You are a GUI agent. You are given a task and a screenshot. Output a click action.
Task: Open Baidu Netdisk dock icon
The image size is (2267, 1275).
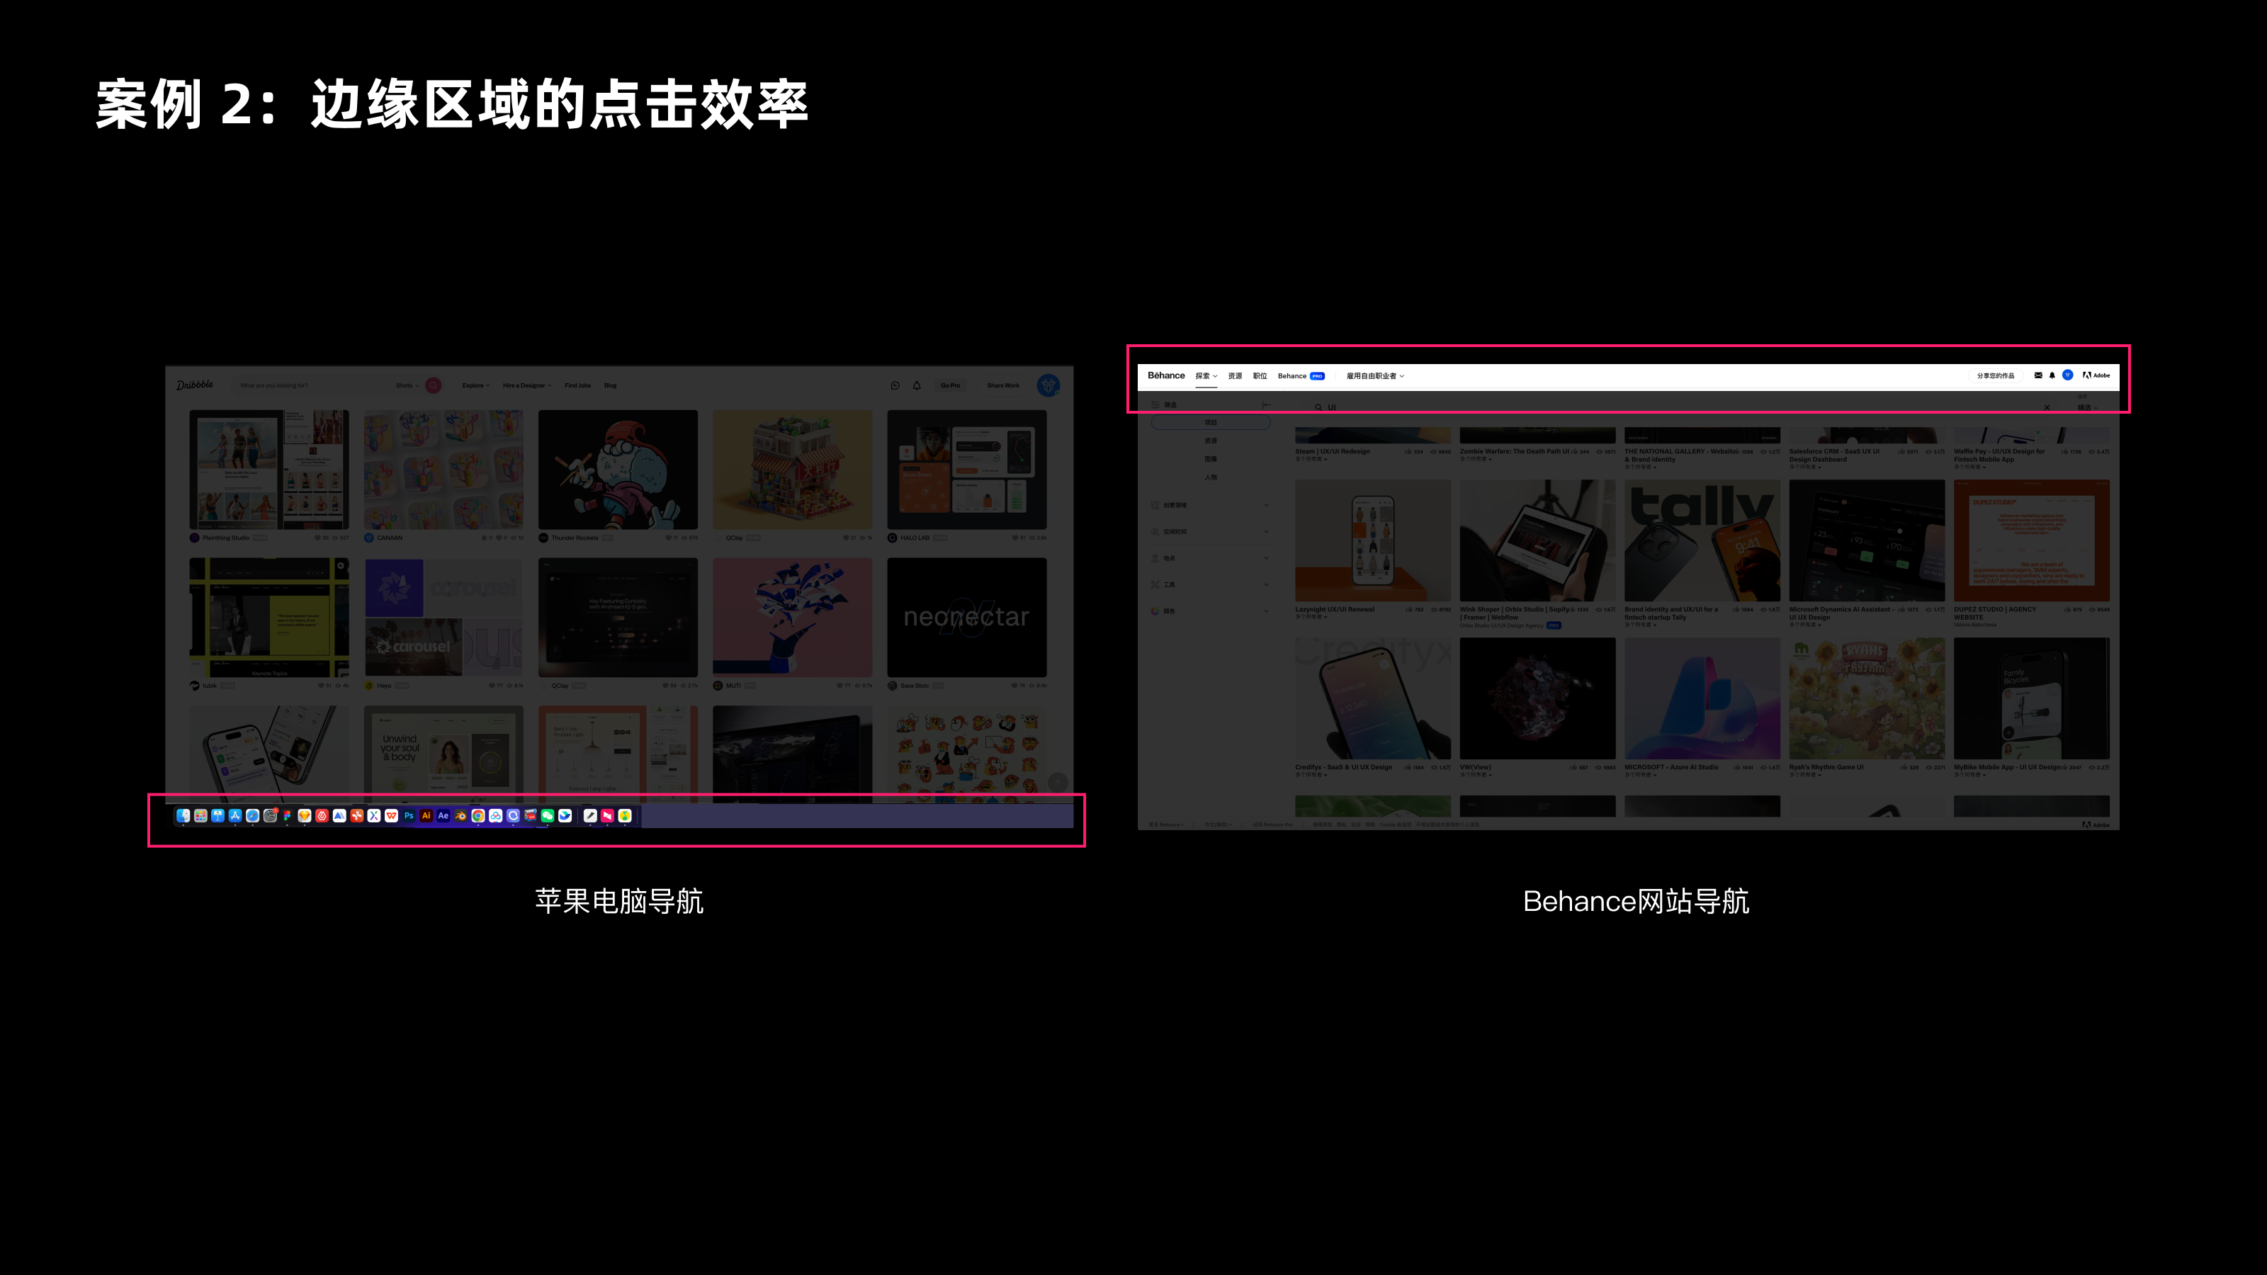pyautogui.click(x=495, y=816)
